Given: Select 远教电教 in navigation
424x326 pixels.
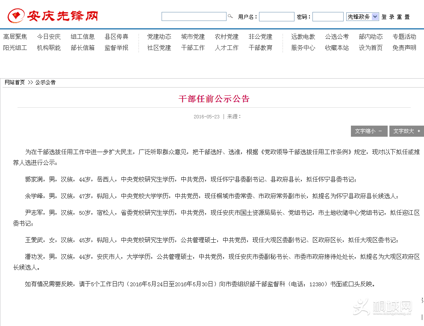Looking at the screenshot, I should click(x=303, y=37).
